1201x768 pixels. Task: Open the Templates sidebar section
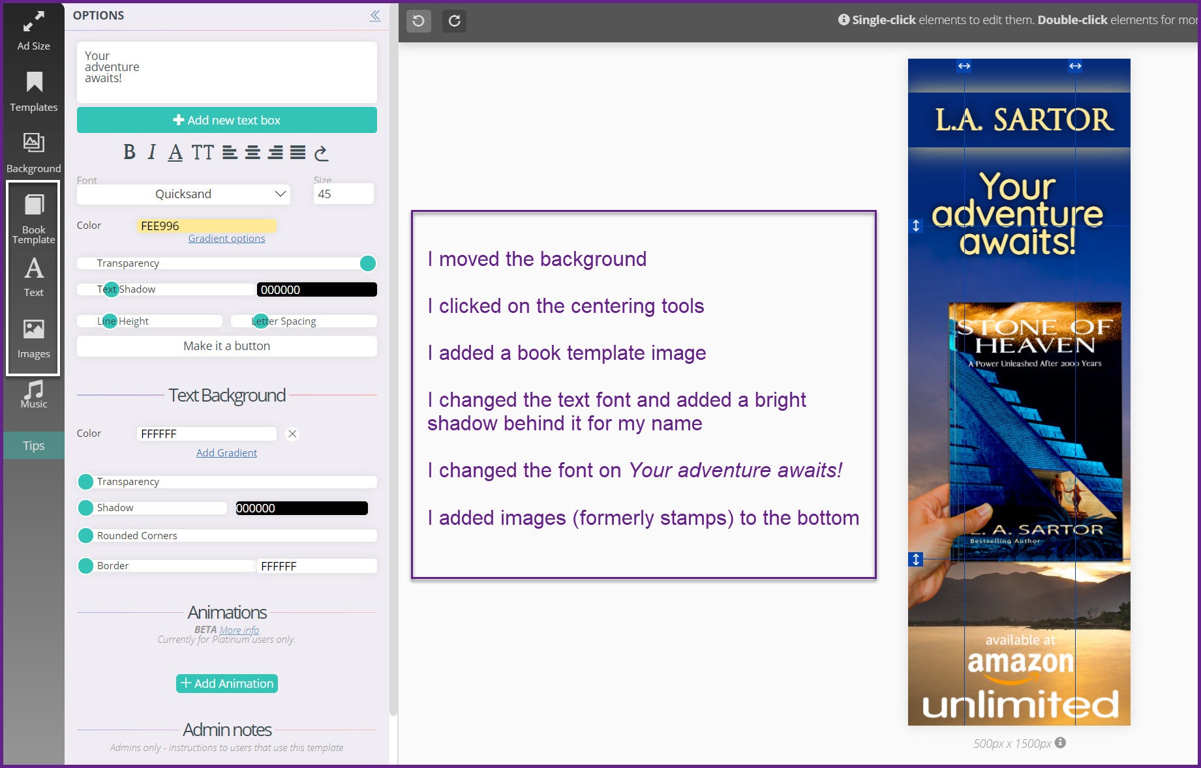[33, 92]
